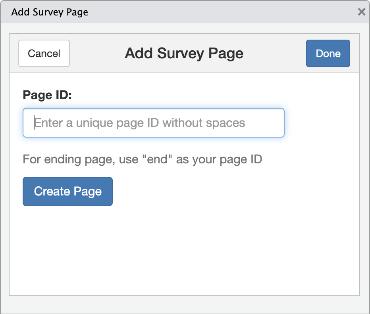Close the Add Survey Page dialog
This screenshot has width=370, height=314.
pyautogui.click(x=361, y=11)
